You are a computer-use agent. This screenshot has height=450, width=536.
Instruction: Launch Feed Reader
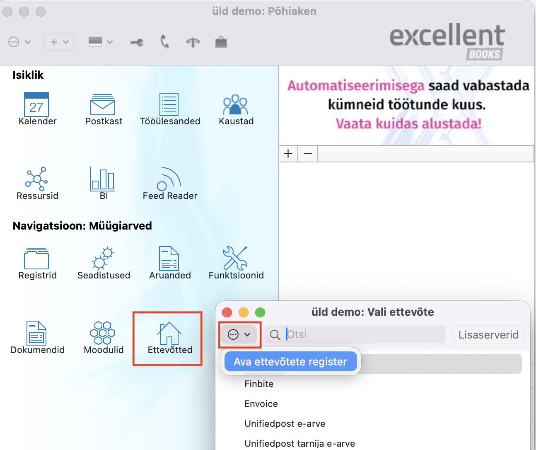pos(169,179)
